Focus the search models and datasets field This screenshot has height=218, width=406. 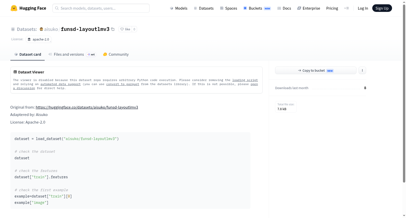click(101, 8)
